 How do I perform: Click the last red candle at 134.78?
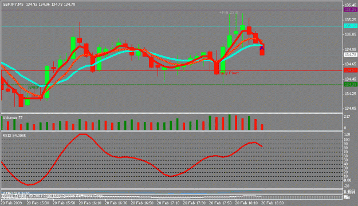point(262,49)
